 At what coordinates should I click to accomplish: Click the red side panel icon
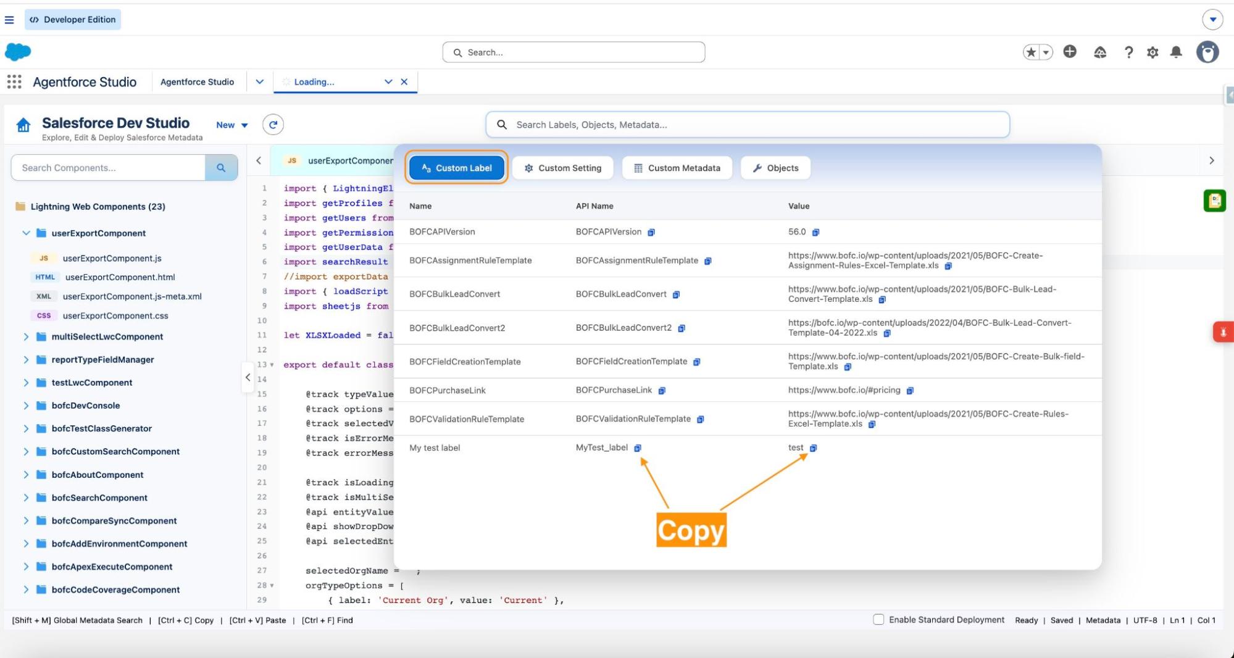[x=1223, y=332]
